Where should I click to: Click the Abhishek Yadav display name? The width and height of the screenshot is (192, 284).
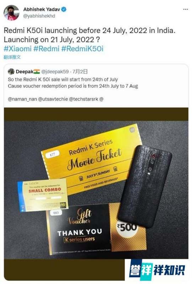coord(42,9)
